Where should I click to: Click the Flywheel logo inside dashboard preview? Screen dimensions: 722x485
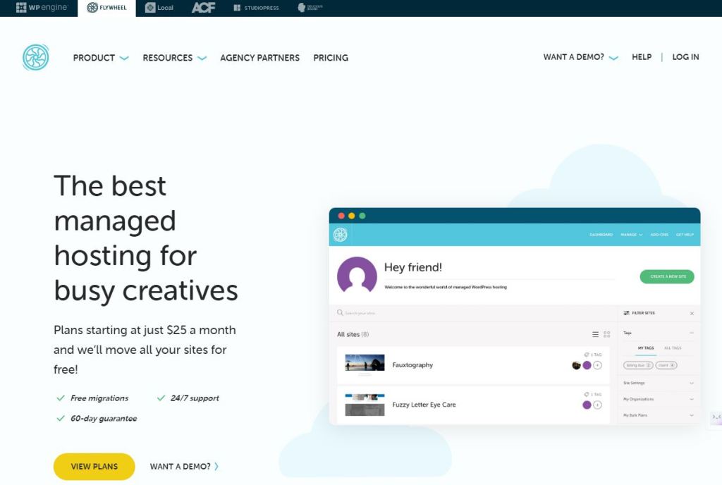click(341, 235)
